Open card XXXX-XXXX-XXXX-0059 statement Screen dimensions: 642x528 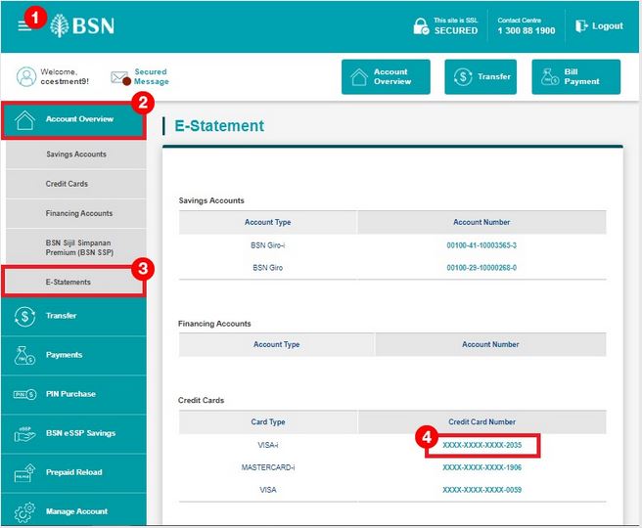coord(481,490)
